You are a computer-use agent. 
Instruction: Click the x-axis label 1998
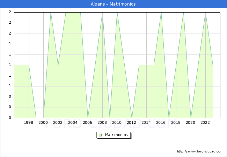pos(28,122)
